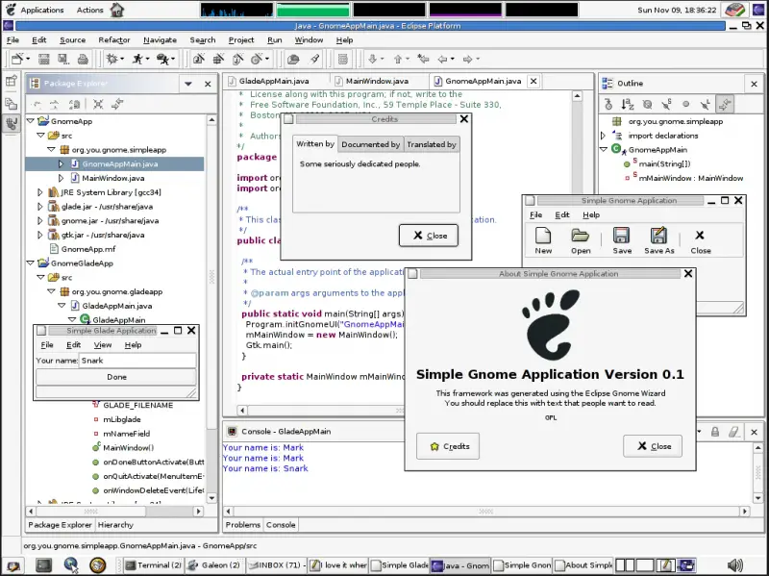Select the Java perspective icon on left bar
The image size is (769, 576).
pyautogui.click(x=11, y=123)
